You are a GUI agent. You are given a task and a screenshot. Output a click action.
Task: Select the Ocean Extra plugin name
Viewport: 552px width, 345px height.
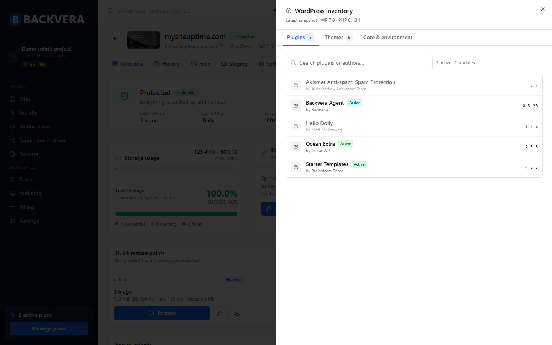coord(320,144)
